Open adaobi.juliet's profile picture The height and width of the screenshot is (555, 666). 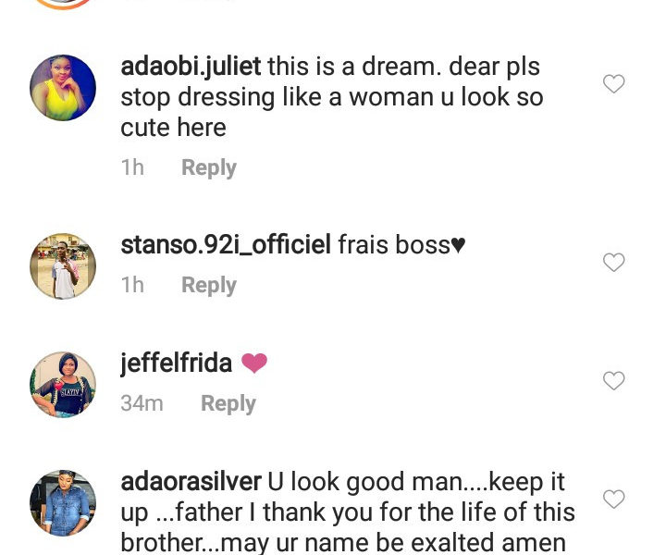pos(63,88)
